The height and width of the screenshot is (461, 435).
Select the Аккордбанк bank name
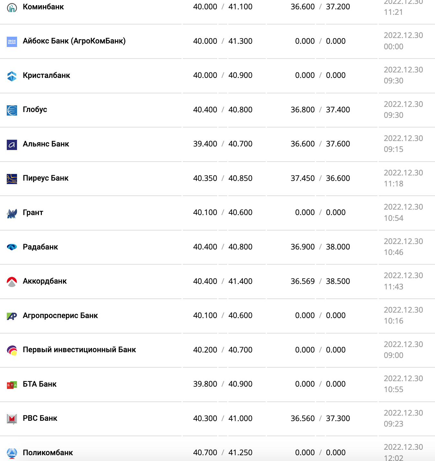pos(45,281)
